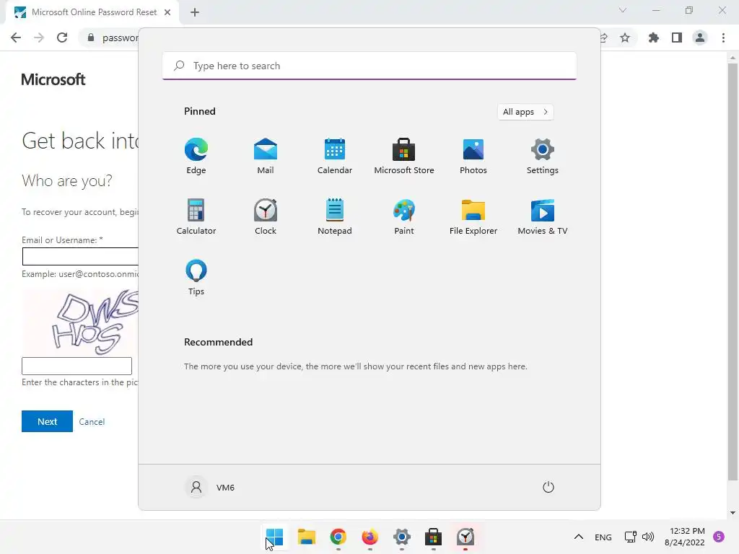
Task: Open the Clock app in Start menu
Action: coord(266,216)
